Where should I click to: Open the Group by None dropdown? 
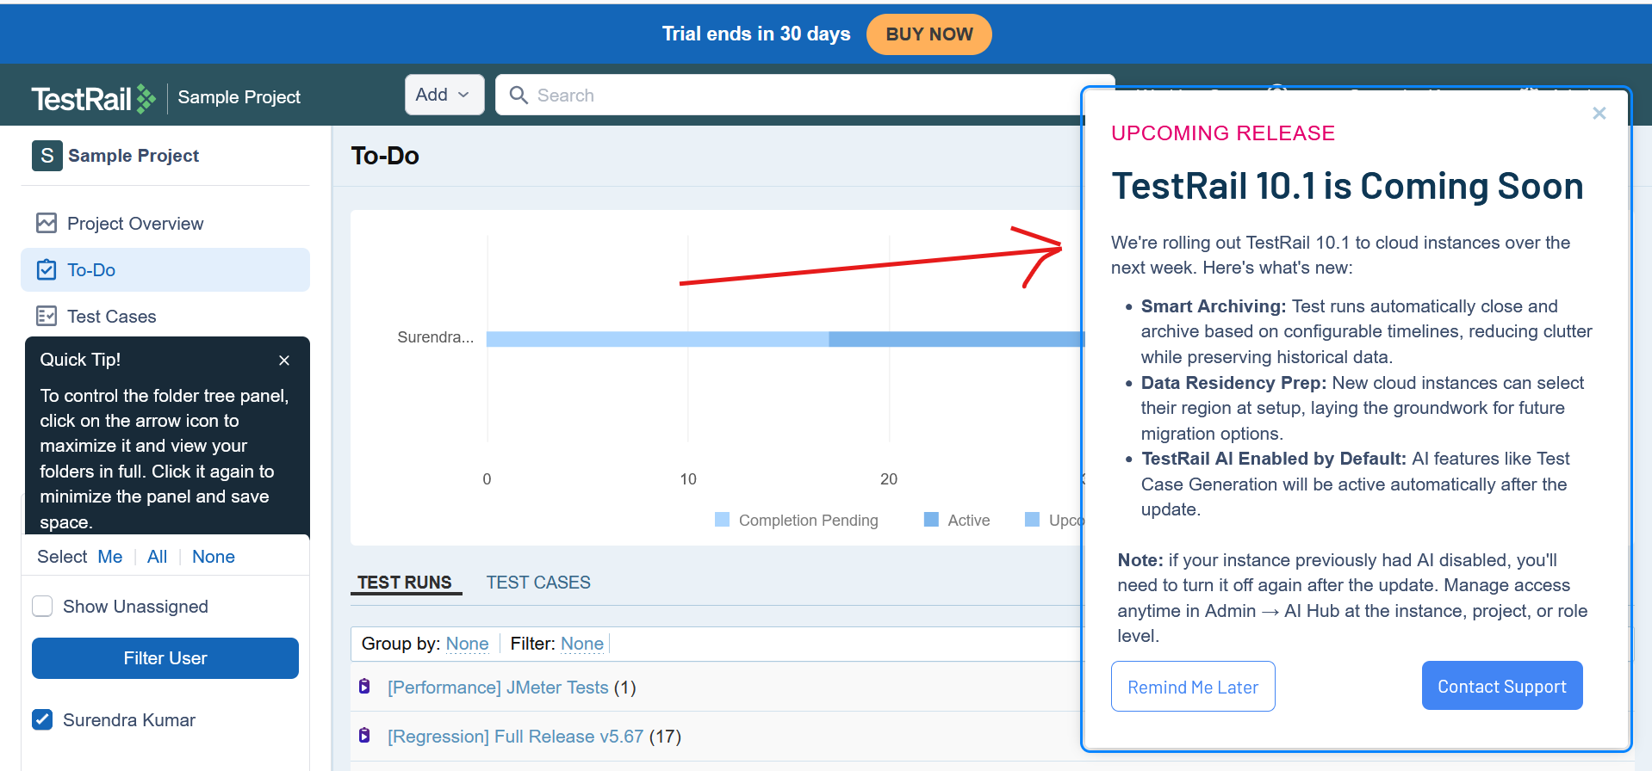[x=467, y=644]
